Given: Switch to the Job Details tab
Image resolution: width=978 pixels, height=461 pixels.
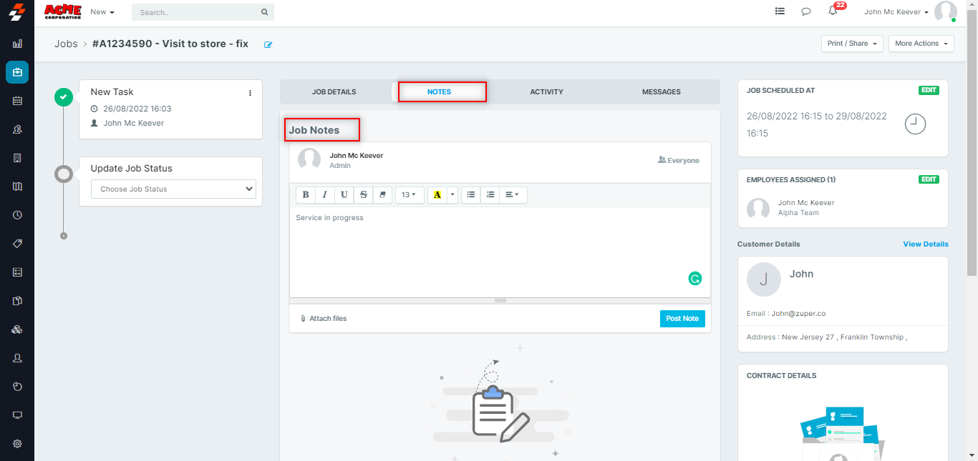Looking at the screenshot, I should (x=334, y=91).
